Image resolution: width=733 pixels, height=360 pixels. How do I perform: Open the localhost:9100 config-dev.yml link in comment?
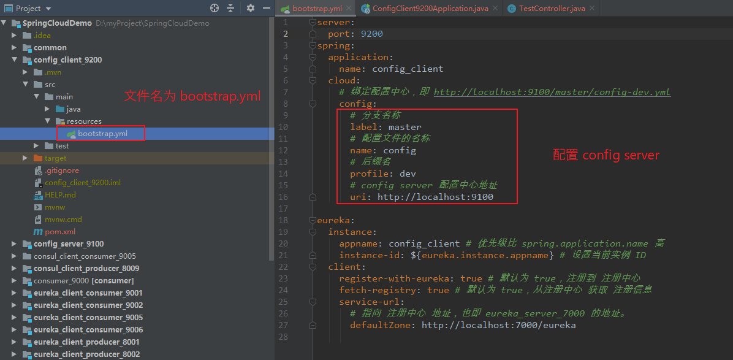pyautogui.click(x=552, y=92)
